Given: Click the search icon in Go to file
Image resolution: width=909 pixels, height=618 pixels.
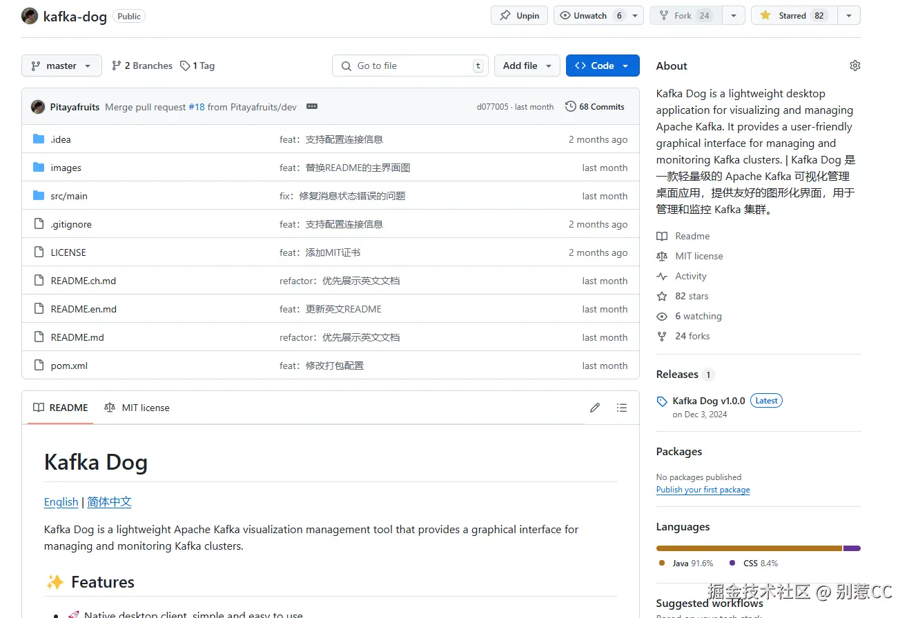Looking at the screenshot, I should [346, 66].
